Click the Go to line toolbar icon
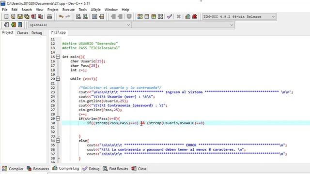This screenshot has height=174, width=310. tap(101, 16)
